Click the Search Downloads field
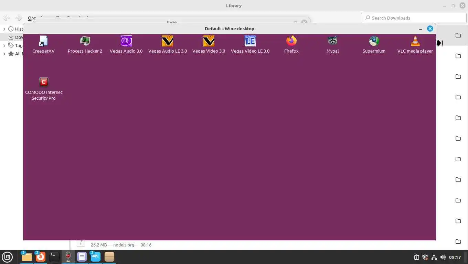Image resolution: width=468 pixels, height=264 pixels. (414, 18)
